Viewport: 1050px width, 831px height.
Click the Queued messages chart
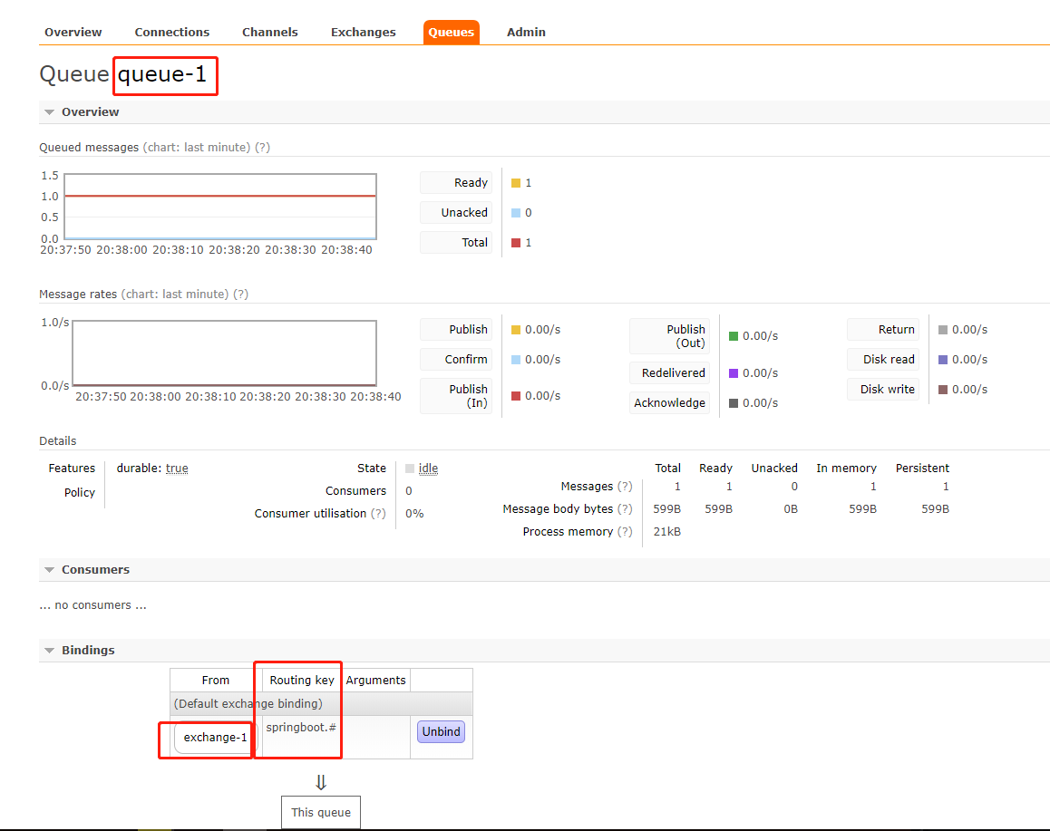click(x=220, y=206)
